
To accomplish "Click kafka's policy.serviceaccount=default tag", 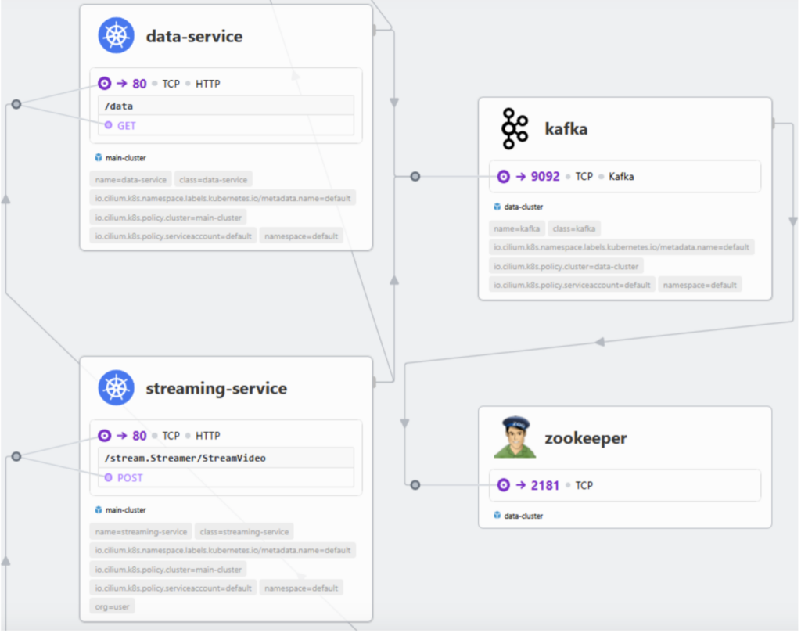I will (x=572, y=285).
